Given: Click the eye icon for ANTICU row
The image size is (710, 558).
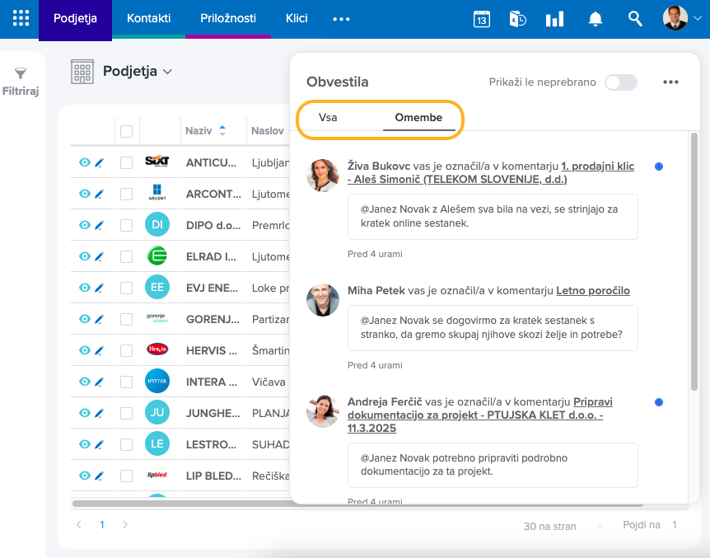Looking at the screenshot, I should click(84, 162).
